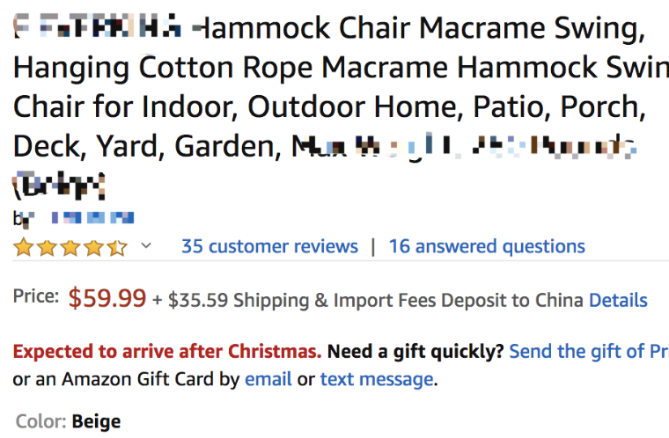Click the "Need a gift quickly?" text
This screenshot has height=438, width=669.
coord(415,352)
